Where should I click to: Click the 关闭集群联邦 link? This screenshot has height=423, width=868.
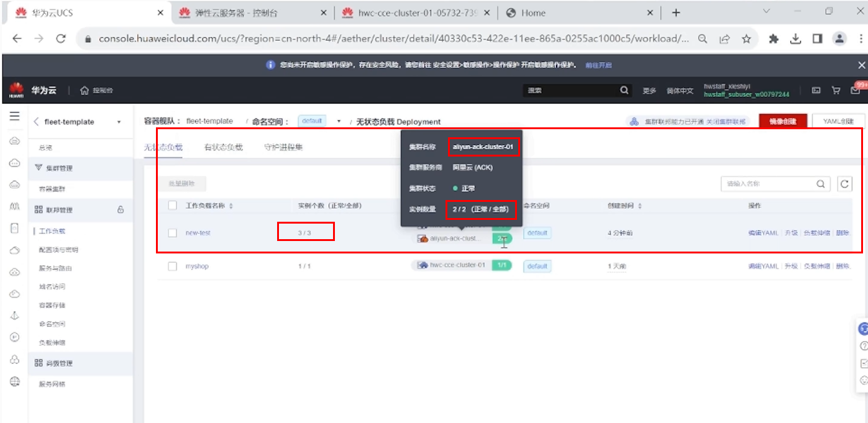click(x=726, y=121)
